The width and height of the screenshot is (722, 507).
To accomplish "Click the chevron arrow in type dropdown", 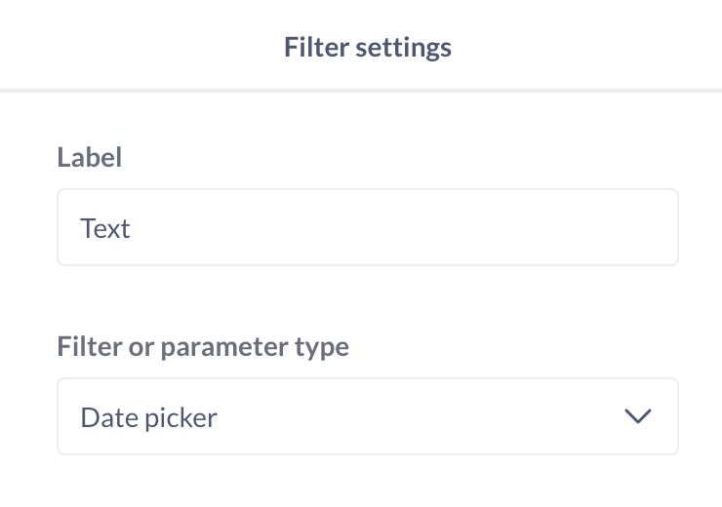I will pos(637,417).
